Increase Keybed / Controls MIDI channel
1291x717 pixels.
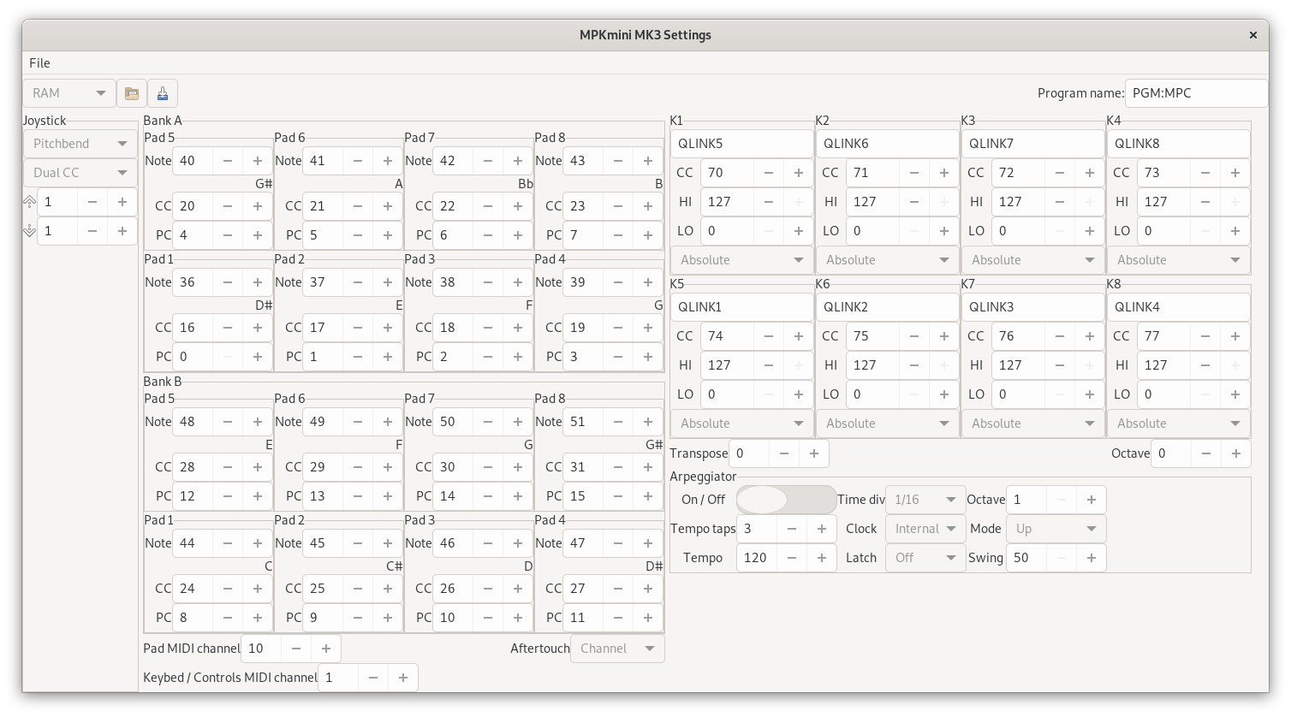point(403,678)
